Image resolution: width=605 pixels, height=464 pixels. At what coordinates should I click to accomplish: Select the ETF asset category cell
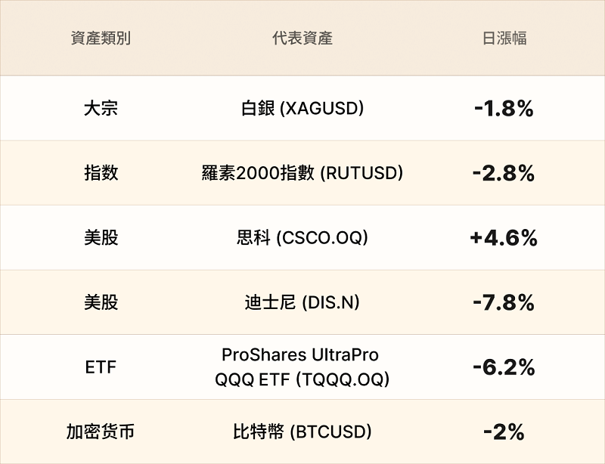pos(101,368)
